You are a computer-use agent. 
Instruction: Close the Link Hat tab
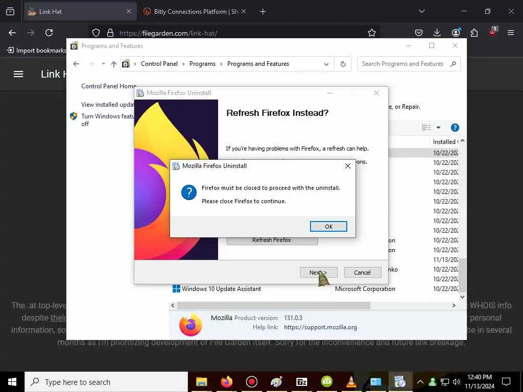click(x=129, y=11)
